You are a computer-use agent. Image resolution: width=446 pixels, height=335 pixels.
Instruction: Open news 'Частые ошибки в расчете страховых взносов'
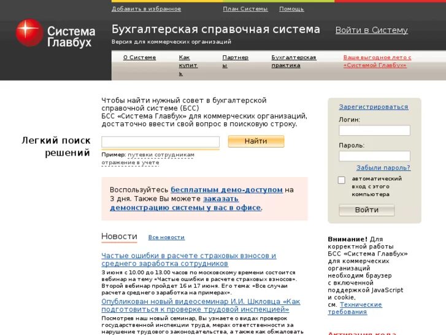tap(188, 259)
